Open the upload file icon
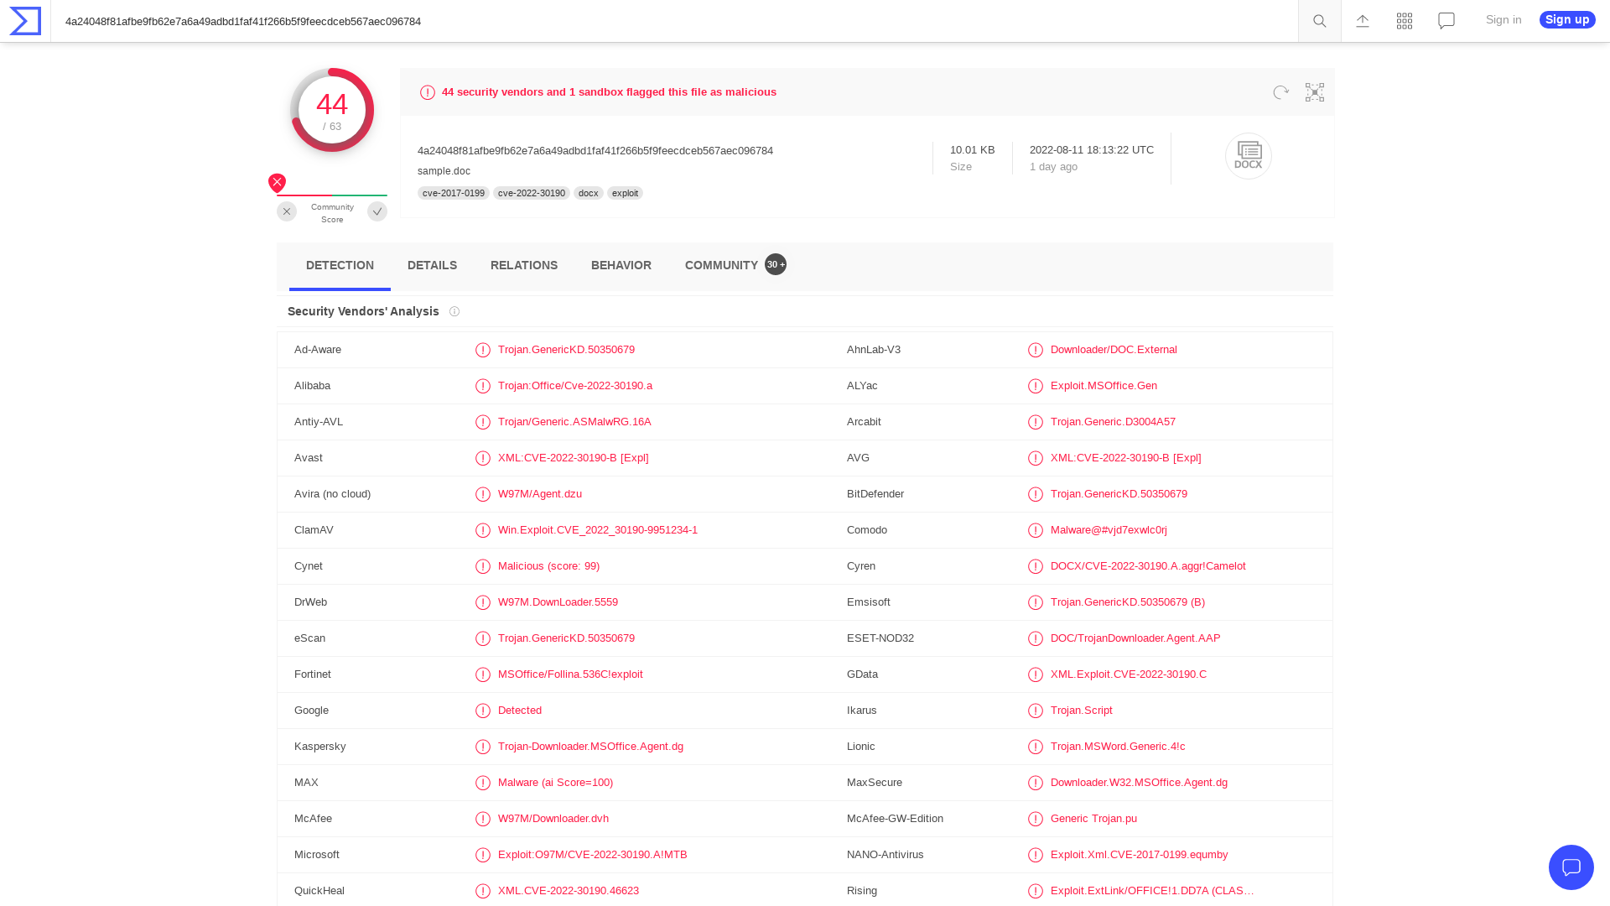This screenshot has width=1610, height=906. tap(1363, 21)
